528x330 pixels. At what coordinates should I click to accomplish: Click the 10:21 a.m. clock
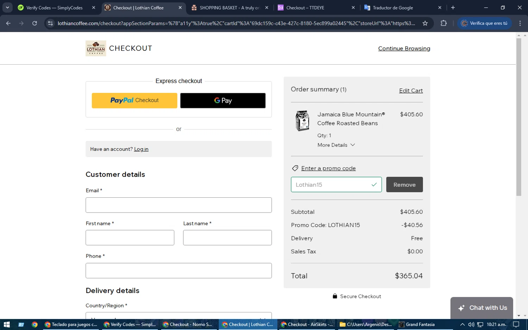[496, 324]
